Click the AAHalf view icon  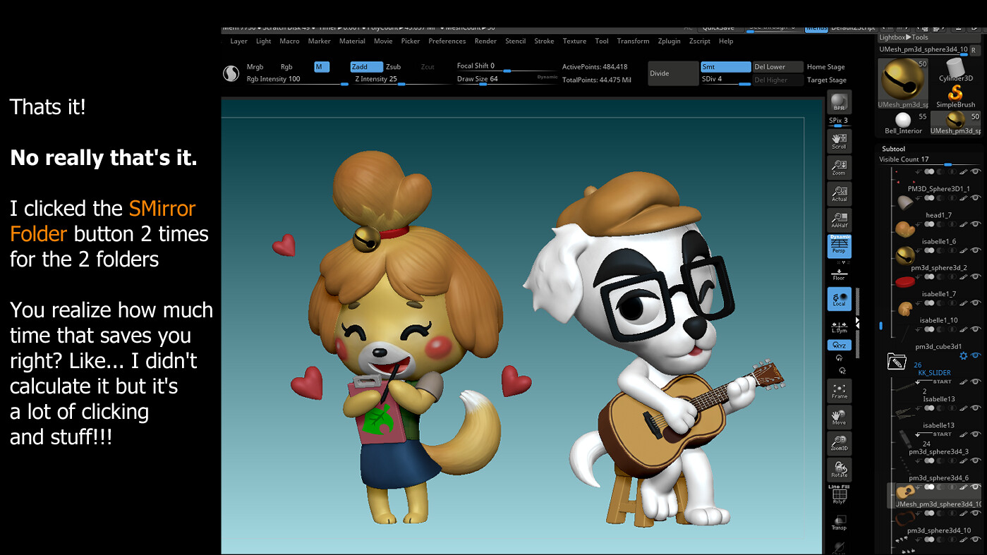pos(839,219)
